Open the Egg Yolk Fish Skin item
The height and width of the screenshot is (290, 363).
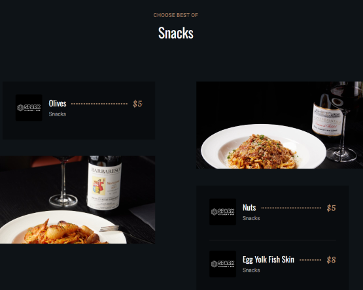coord(268,259)
